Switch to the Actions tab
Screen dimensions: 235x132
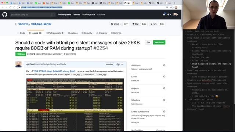[x=73, y=33]
